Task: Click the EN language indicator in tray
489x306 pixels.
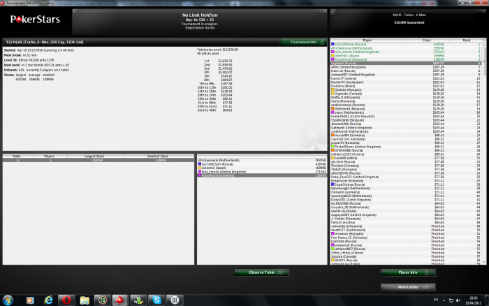Action: tap(436, 300)
